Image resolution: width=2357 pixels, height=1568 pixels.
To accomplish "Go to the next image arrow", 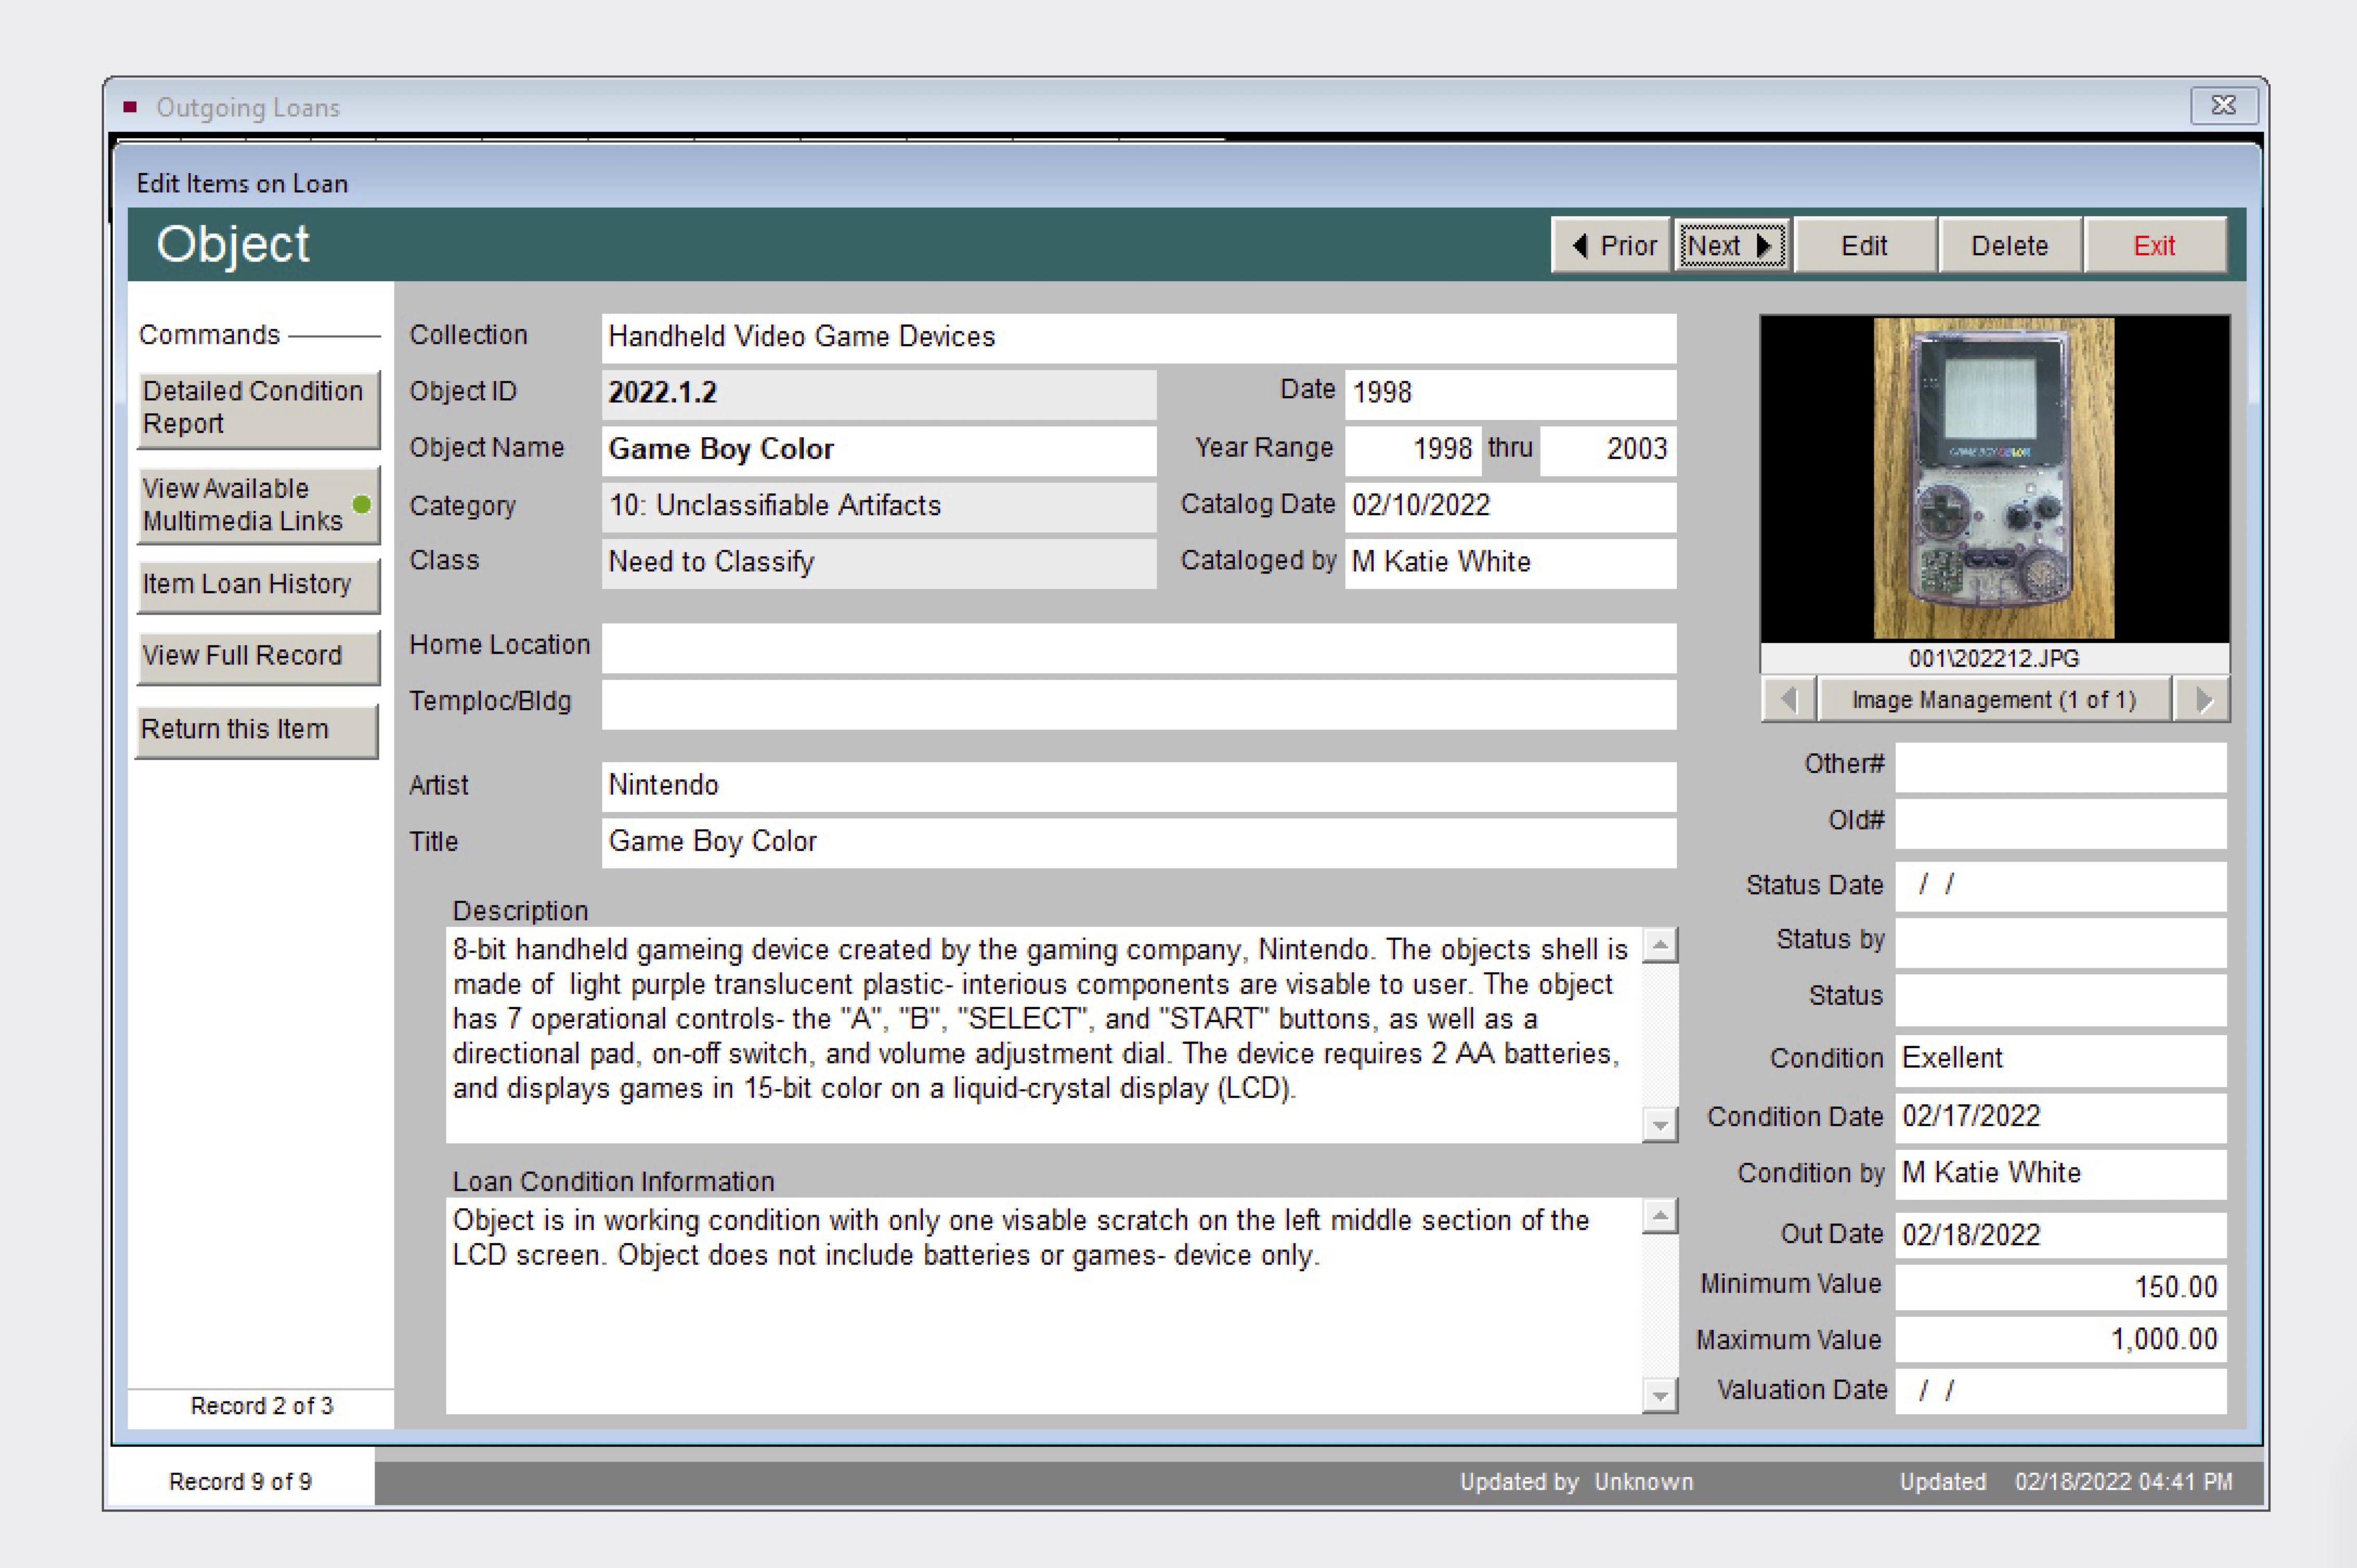I will [x=2203, y=700].
